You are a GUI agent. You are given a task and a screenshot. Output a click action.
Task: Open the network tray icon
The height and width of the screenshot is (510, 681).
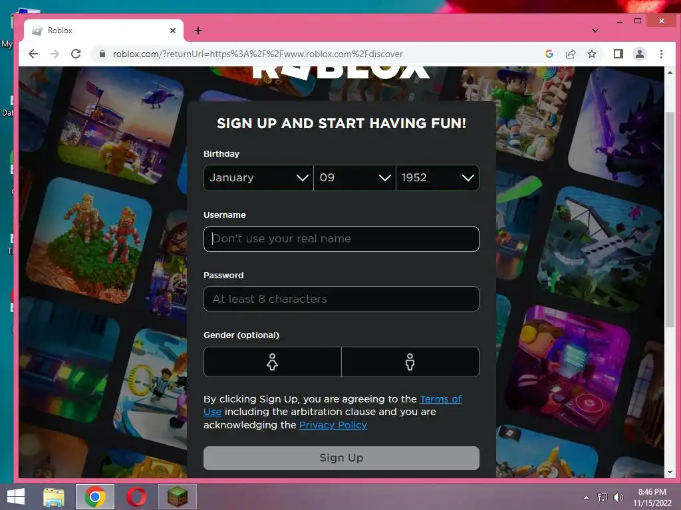pyautogui.click(x=603, y=497)
